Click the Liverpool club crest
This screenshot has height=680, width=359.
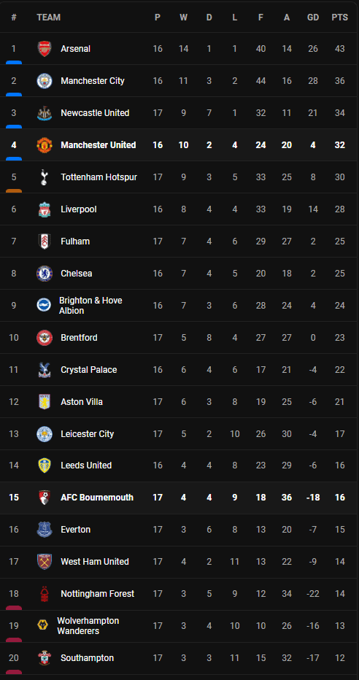point(45,209)
